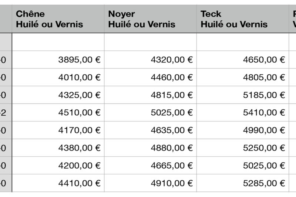Select the Chêne Huilé ou Vernis header
This screenshot has width=296, height=197.
50,19
